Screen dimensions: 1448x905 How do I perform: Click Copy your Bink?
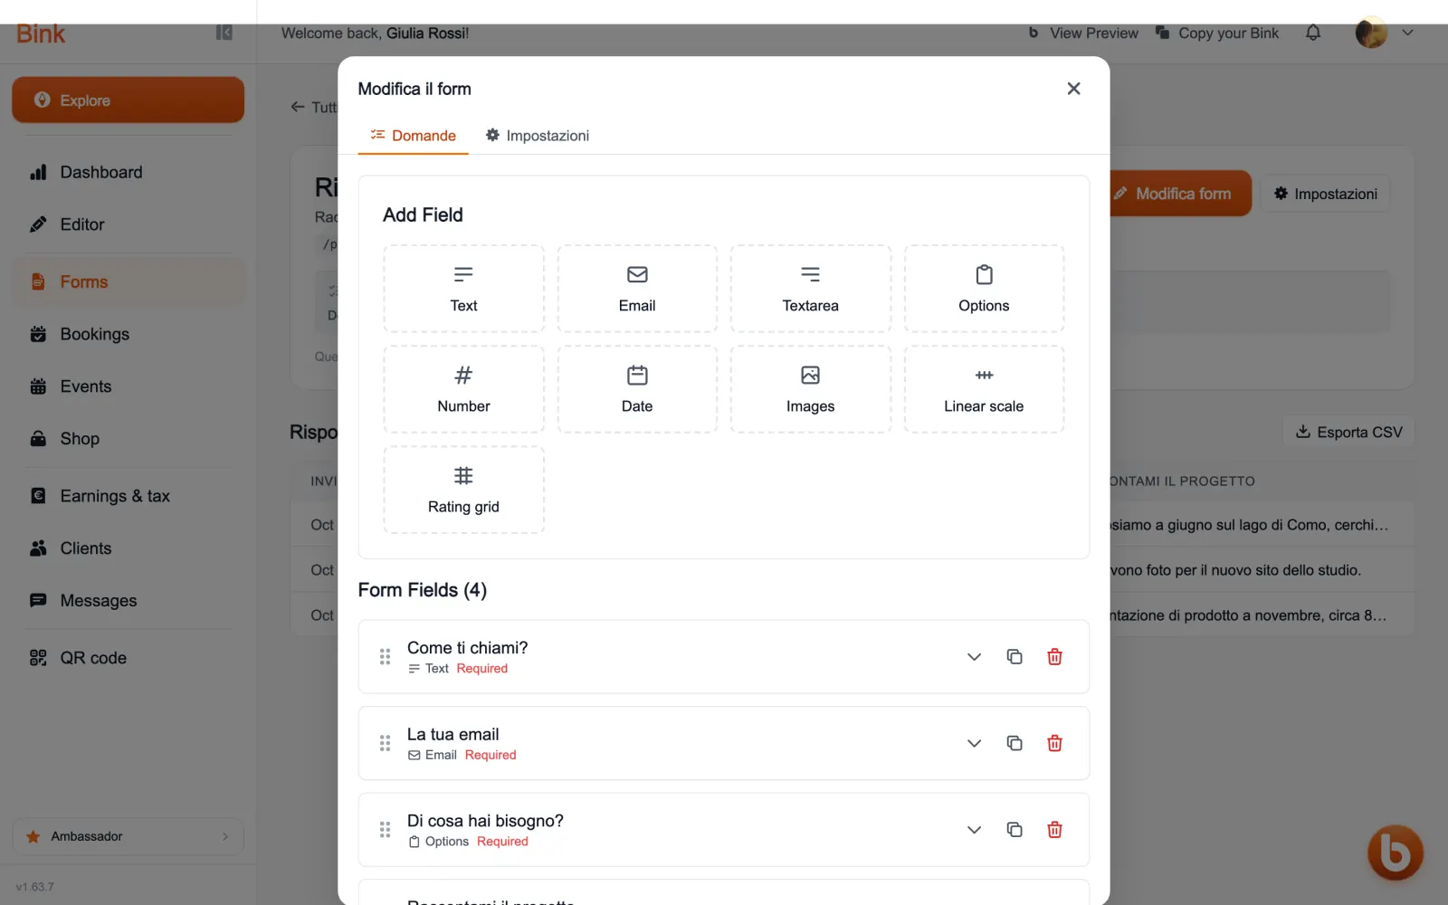pos(1217,33)
